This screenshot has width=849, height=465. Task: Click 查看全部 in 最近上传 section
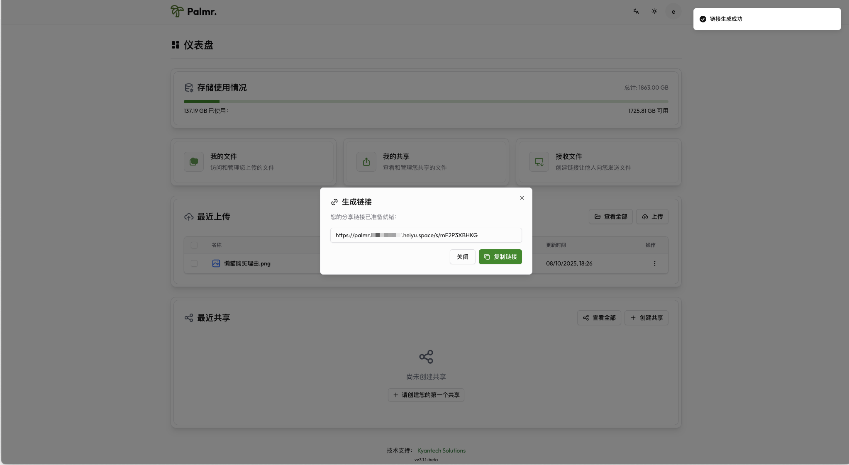tap(611, 217)
